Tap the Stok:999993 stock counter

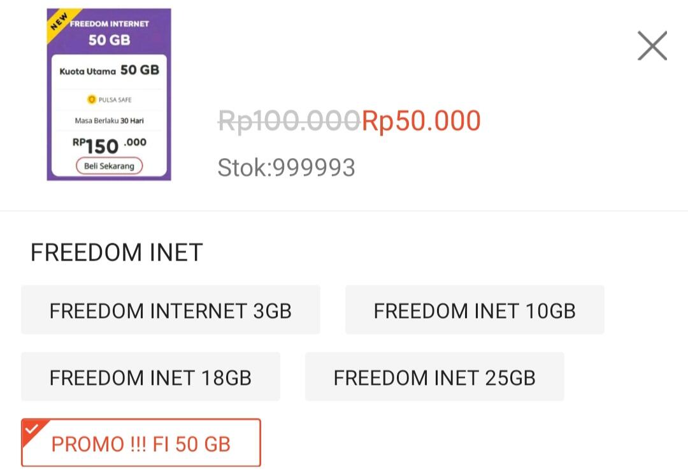(x=286, y=167)
